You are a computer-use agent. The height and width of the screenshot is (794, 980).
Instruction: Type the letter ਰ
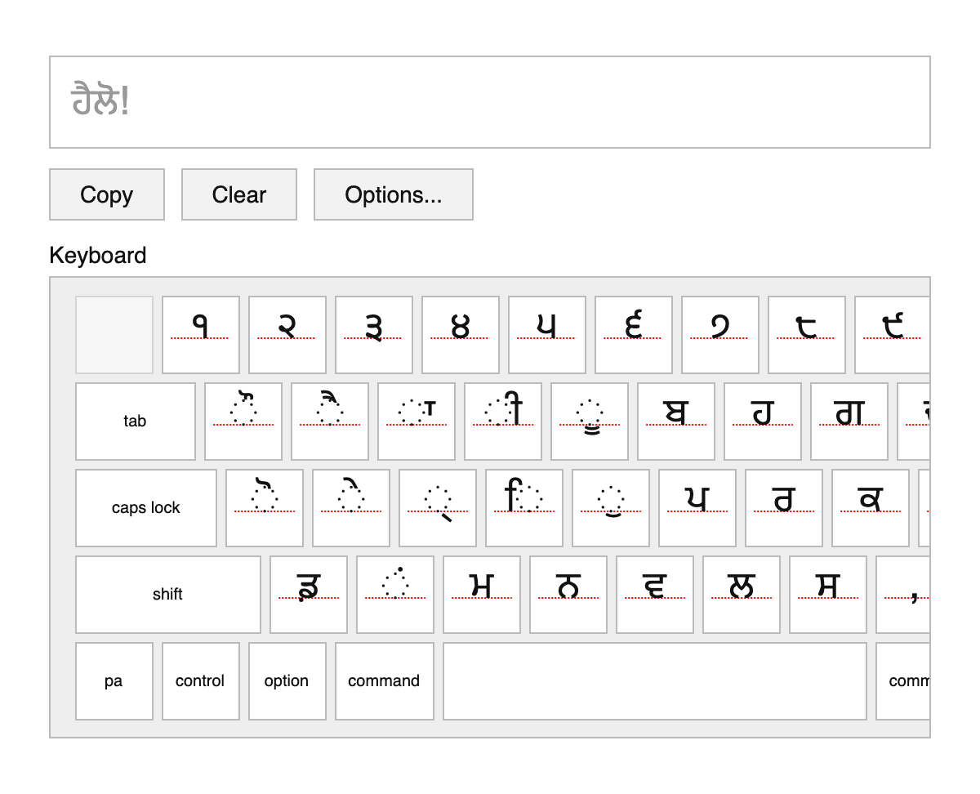(783, 507)
